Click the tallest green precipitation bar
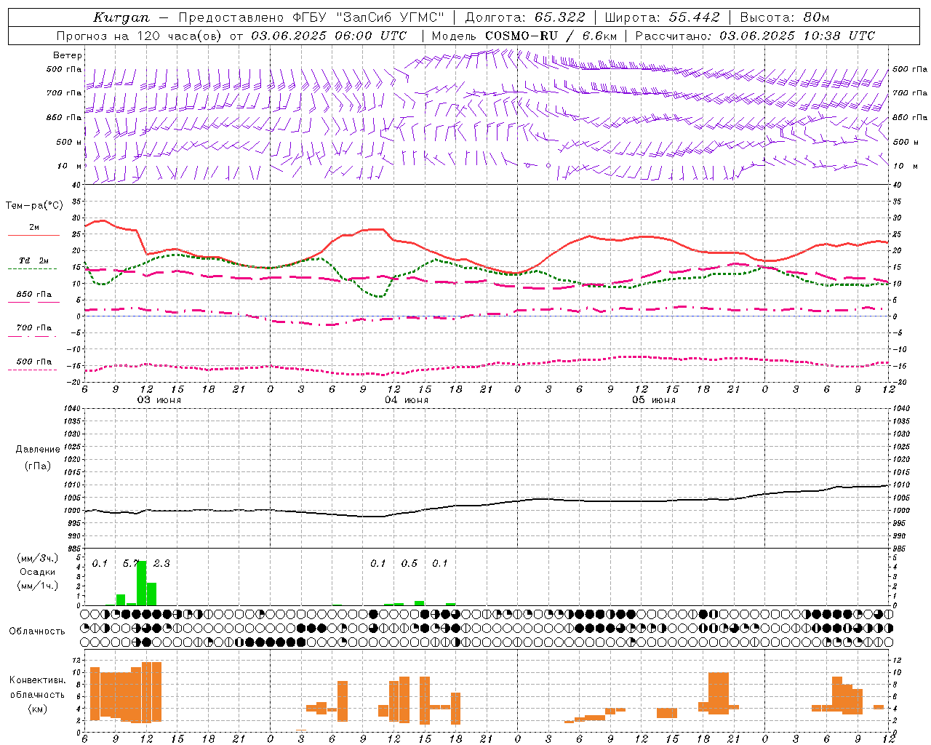Image resolution: width=931 pixels, height=745 pixels. point(142,583)
